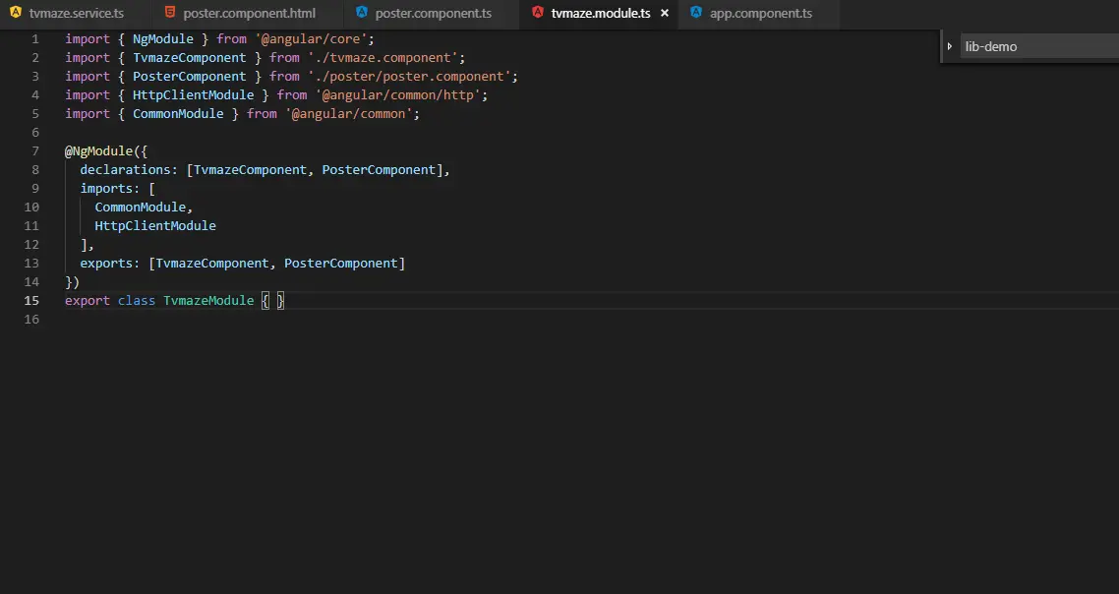Viewport: 1119px width, 594px height.
Task: Click the blue Angular icon on poster.component.ts
Action: pos(362,12)
